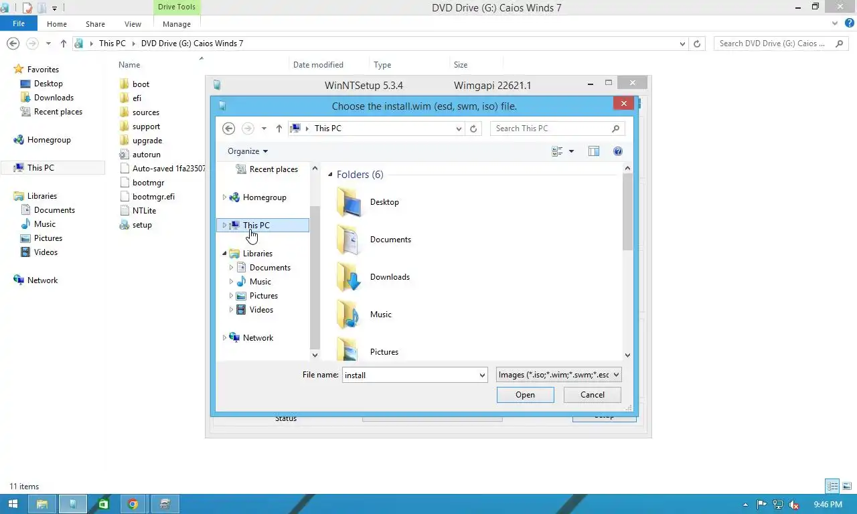
Task: Open the File name dropdown list
Action: [482, 375]
